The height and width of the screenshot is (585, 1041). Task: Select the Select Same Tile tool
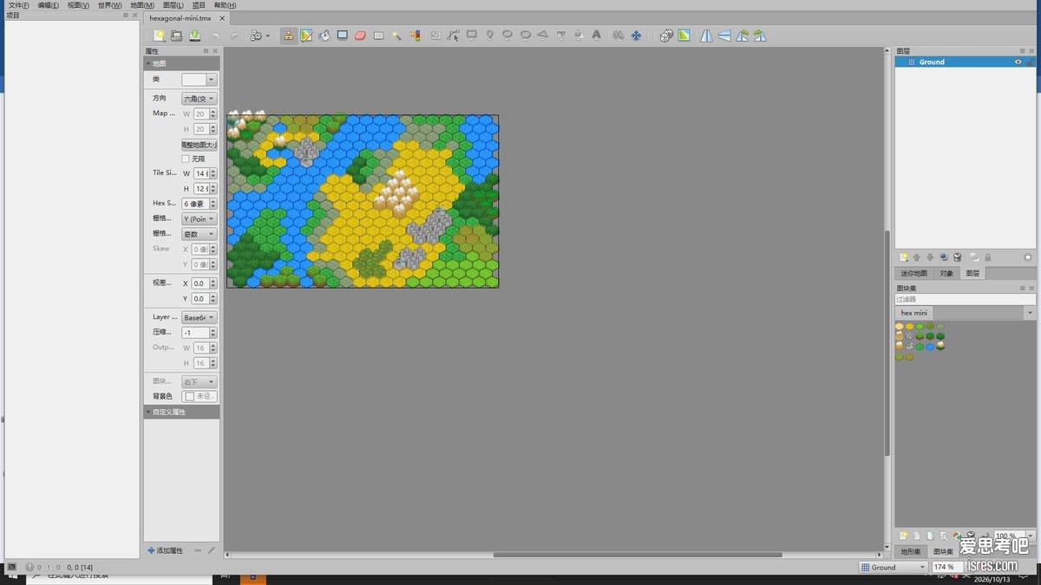[x=415, y=36]
